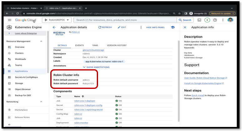This screenshot has height=131, width=242.
Task: Switch to the VERSION HISTORY tab
Action: point(116,45)
